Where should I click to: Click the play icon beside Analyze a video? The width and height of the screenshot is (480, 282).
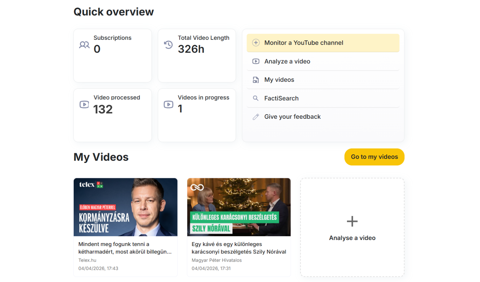tap(256, 61)
